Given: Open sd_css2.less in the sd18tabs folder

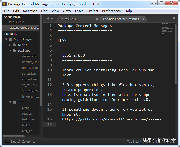Looking at the screenshot, I should pos(30,91).
